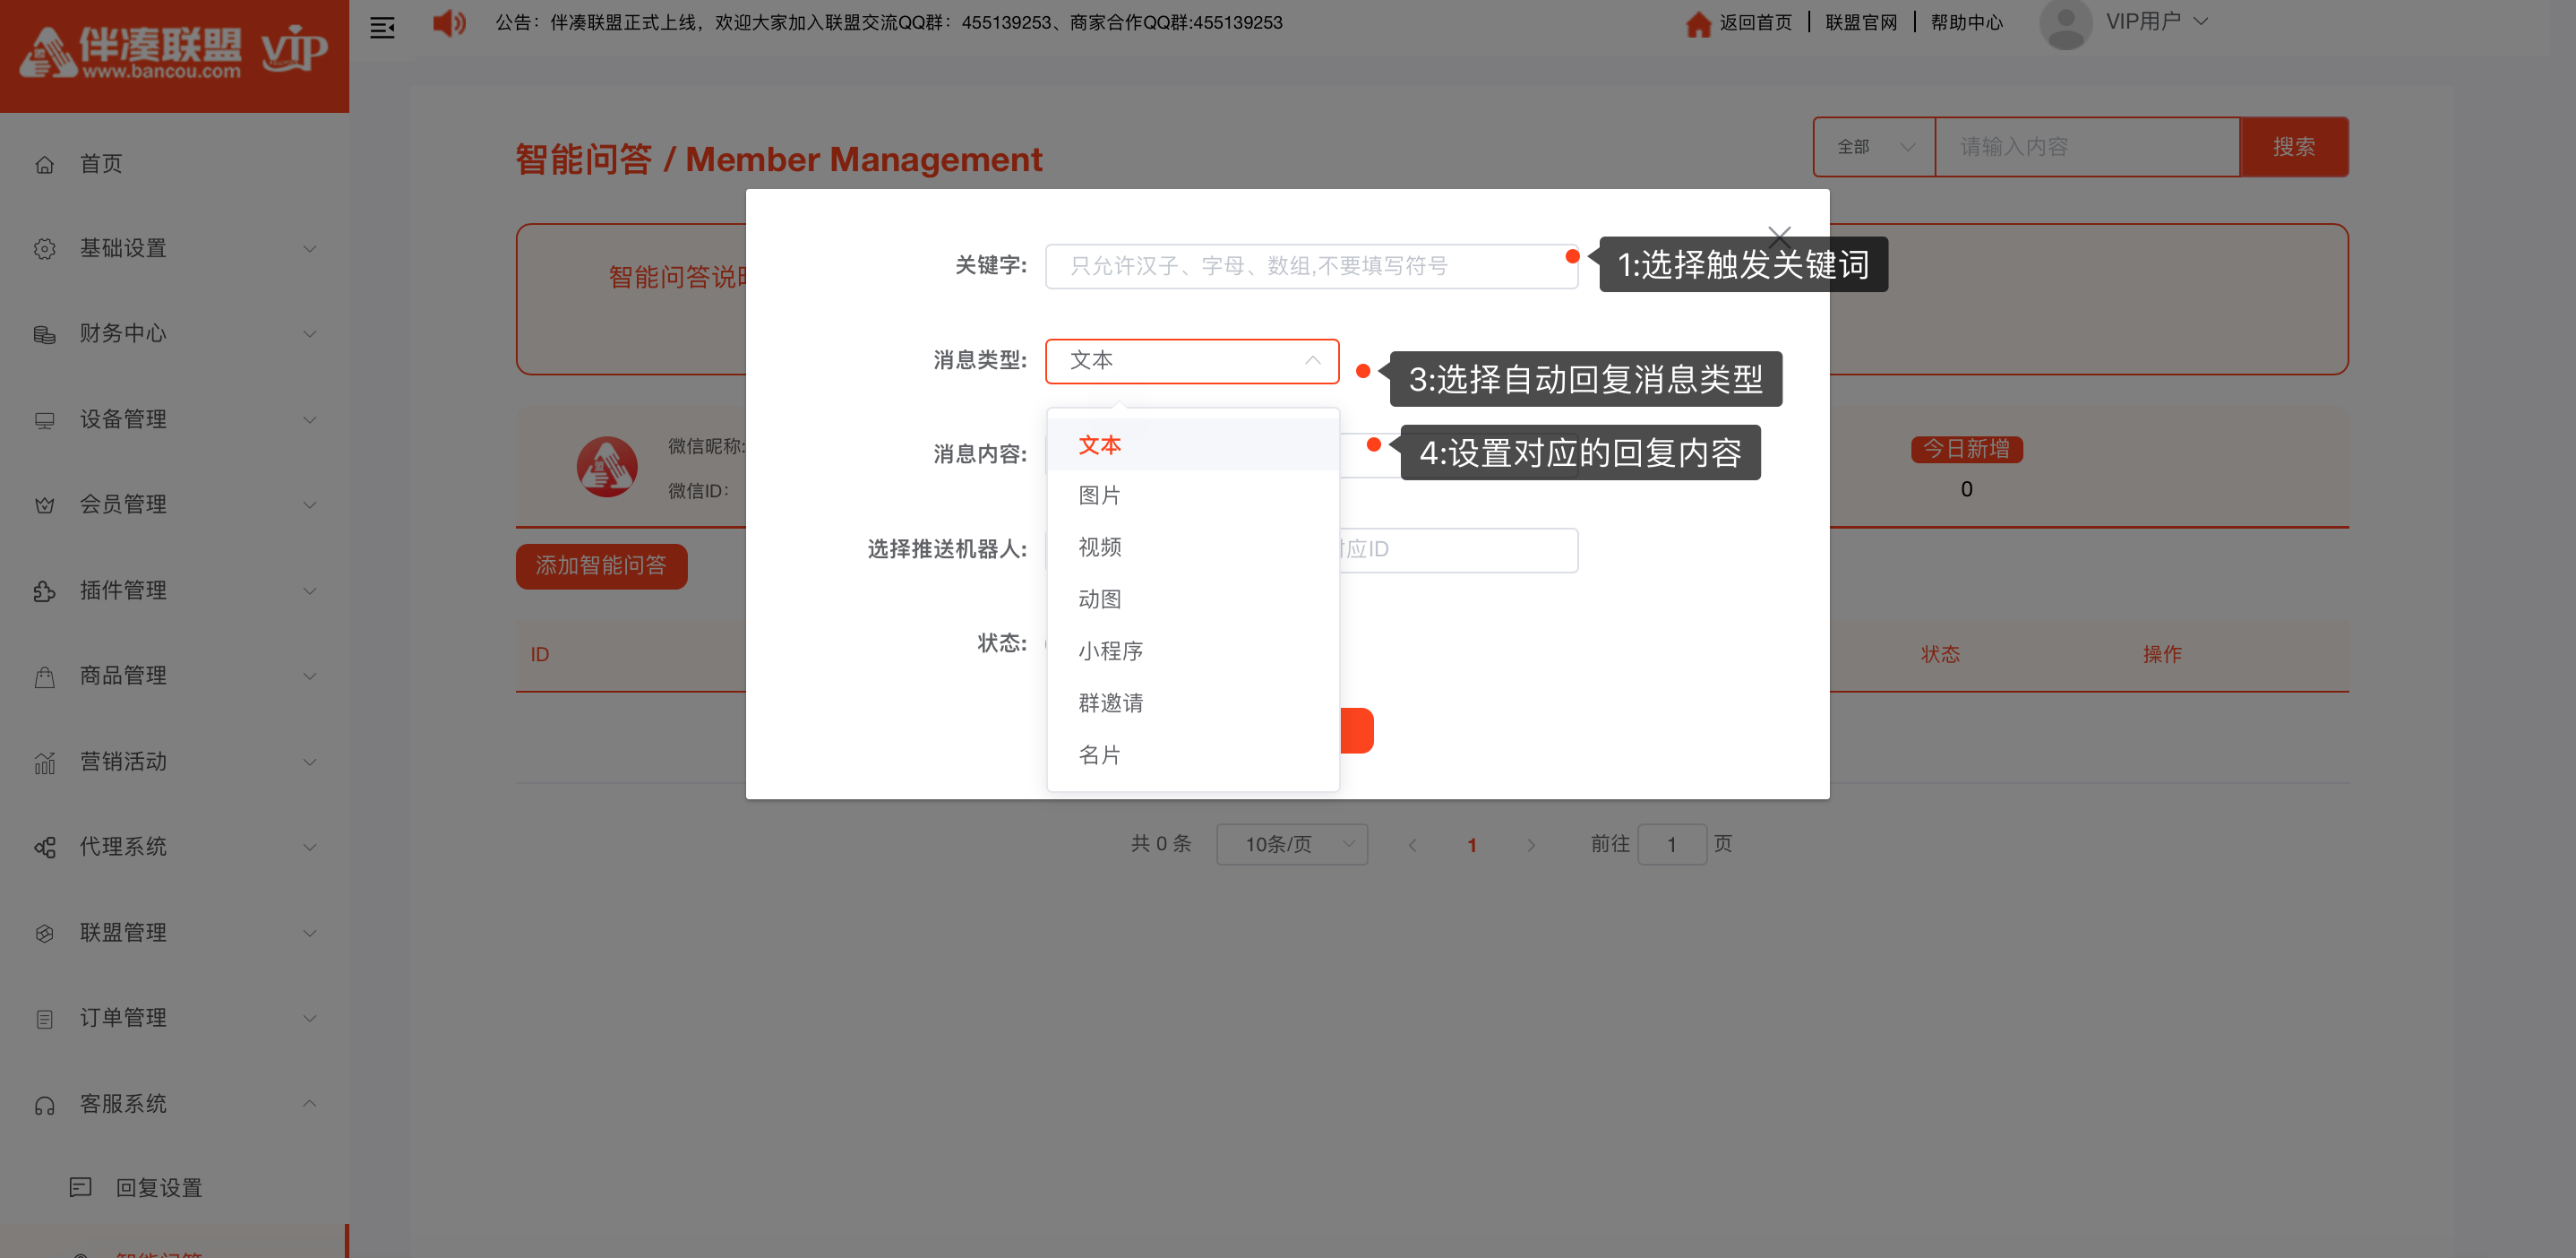Focus the 关键字 keyword input field
Screen dimensions: 2576x1258
1311,267
